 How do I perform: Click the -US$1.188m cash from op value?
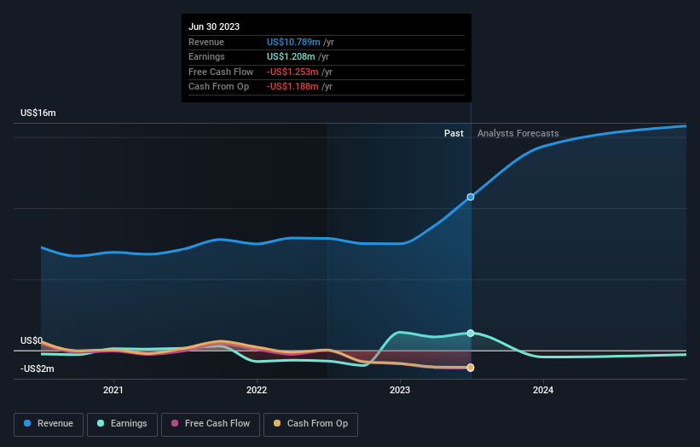tap(292, 87)
